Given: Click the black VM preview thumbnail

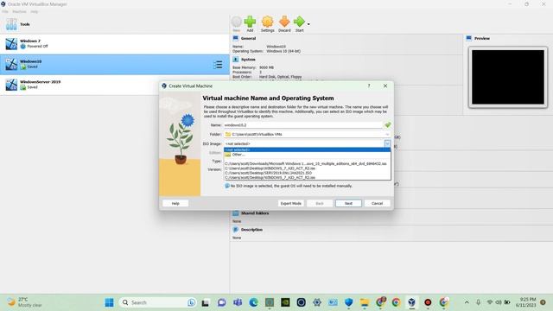Looking at the screenshot, I should point(508,77).
